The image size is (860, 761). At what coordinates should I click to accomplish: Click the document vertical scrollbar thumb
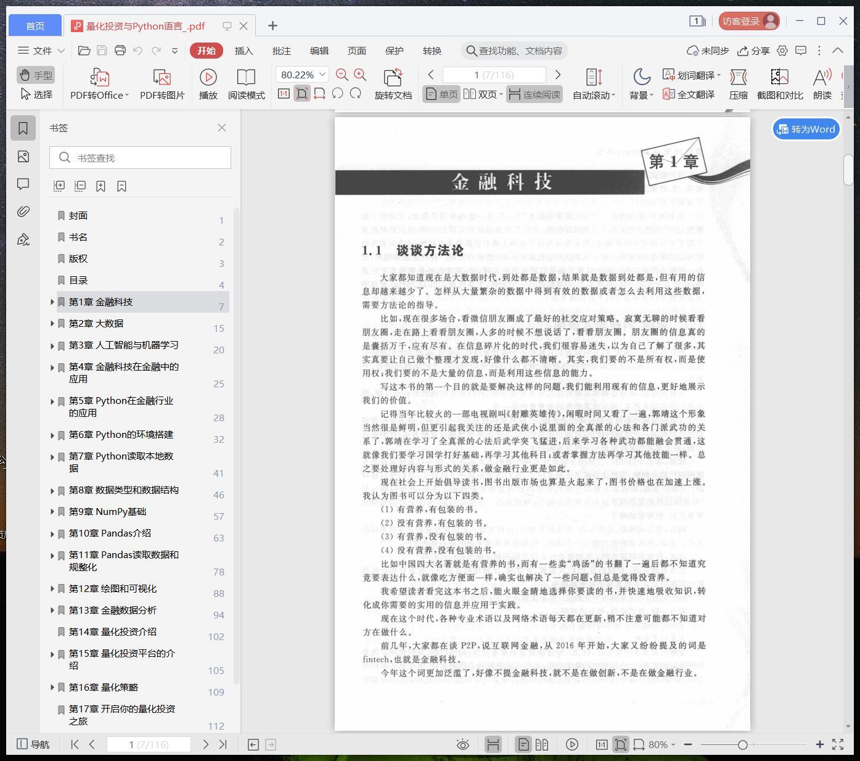tap(848, 170)
